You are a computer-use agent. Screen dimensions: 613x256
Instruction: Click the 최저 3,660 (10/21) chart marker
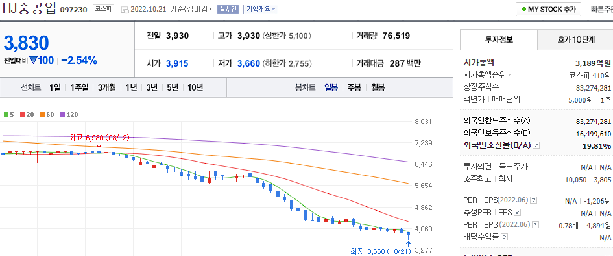pyautogui.click(x=380, y=251)
